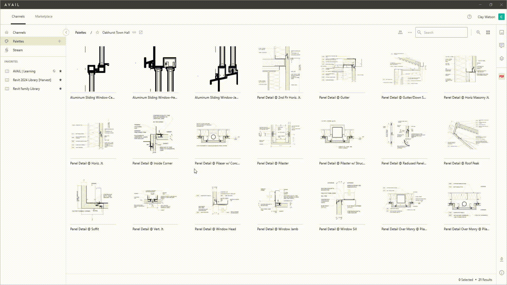
Task: Open the three-dots more options menu
Action: tap(410, 32)
